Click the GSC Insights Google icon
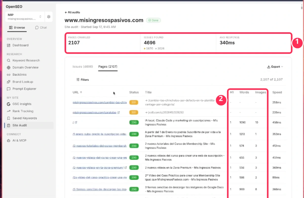The width and height of the screenshot is (304, 198). click(9, 104)
